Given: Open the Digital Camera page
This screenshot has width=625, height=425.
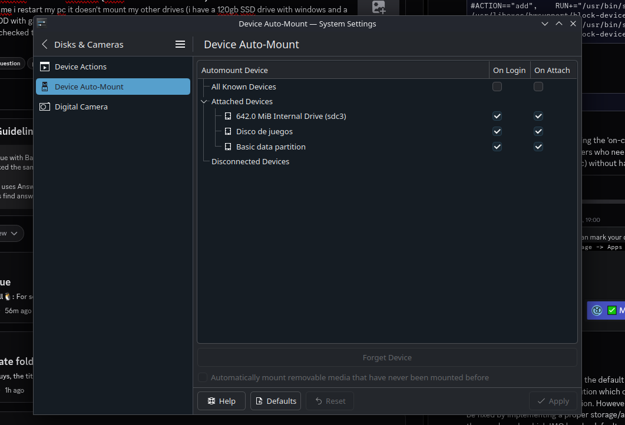Looking at the screenshot, I should (x=113, y=107).
